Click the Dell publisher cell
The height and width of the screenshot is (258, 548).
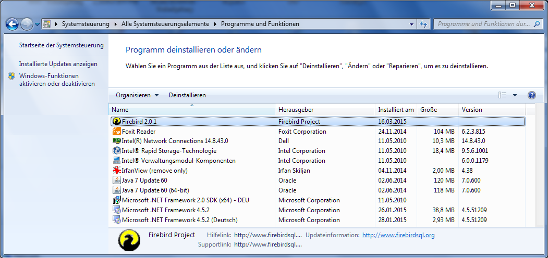pos(284,141)
